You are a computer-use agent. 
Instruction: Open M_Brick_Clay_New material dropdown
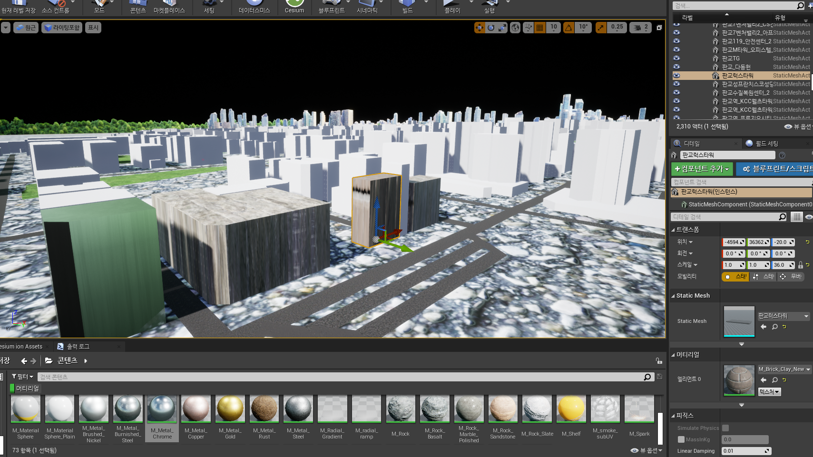click(x=784, y=369)
